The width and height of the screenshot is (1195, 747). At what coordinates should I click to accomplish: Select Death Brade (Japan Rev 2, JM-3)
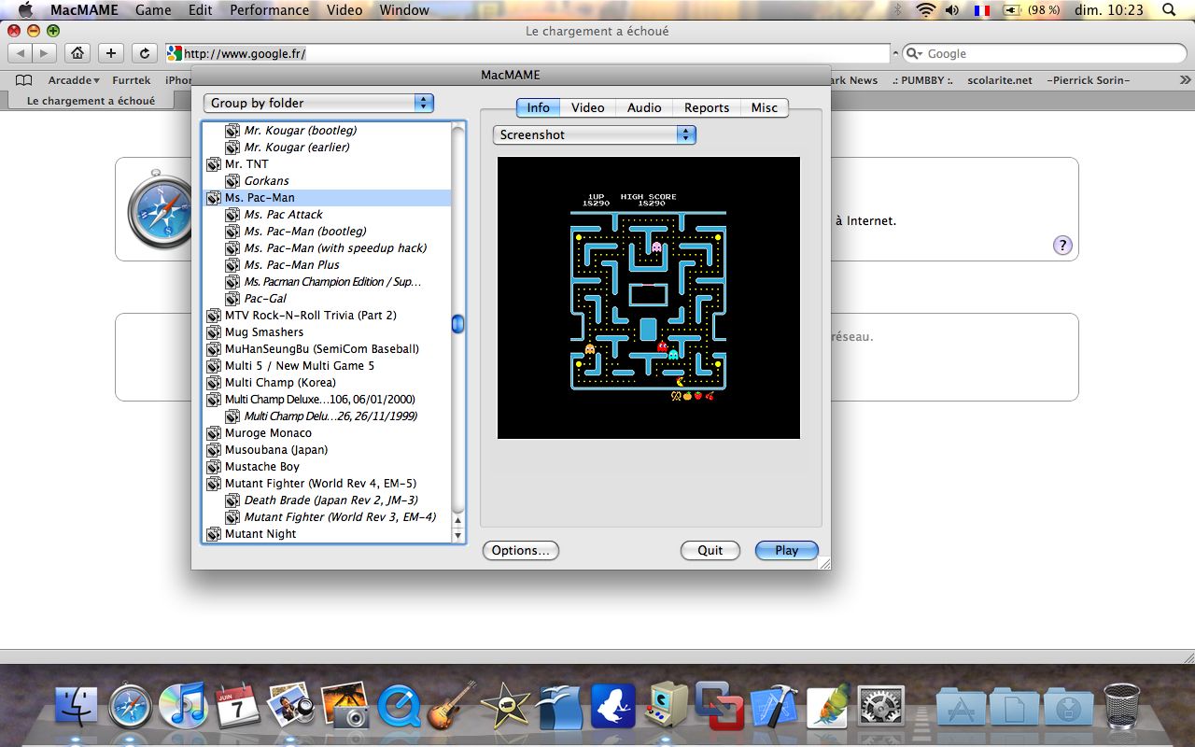(x=331, y=500)
